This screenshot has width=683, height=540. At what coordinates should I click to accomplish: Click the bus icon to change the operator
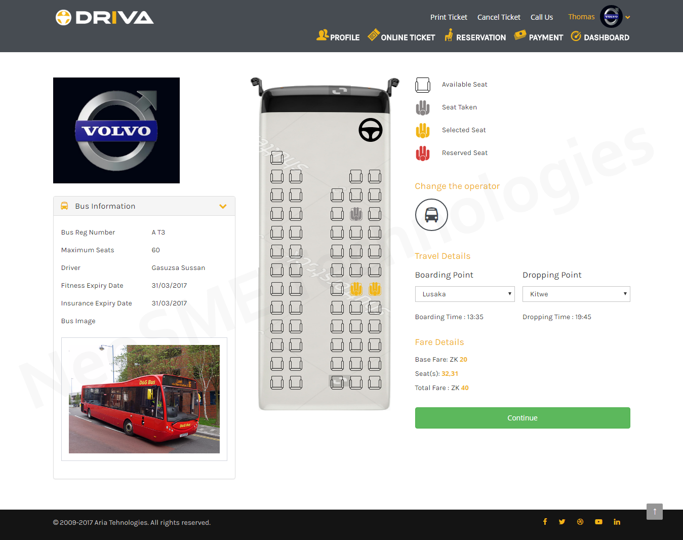point(431,215)
